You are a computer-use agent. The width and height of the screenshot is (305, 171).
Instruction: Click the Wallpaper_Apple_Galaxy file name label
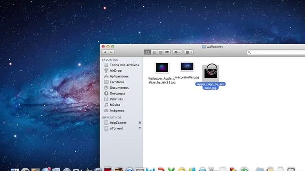tap(162, 80)
